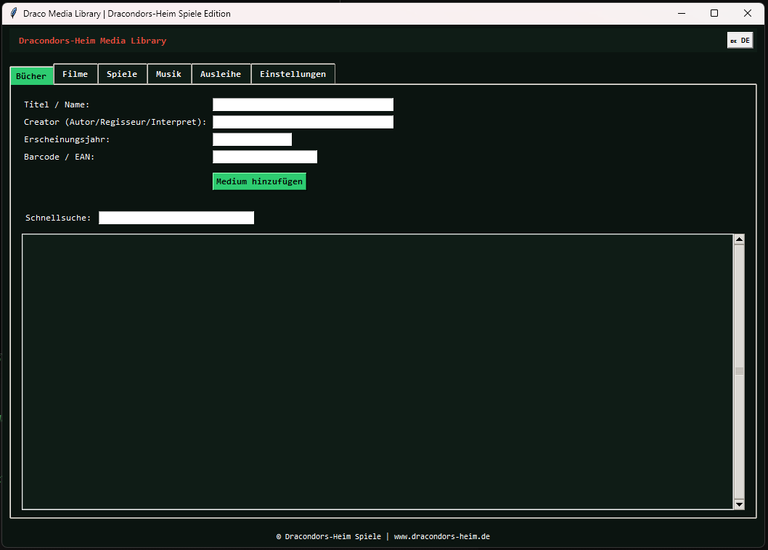This screenshot has height=550, width=768.
Task: Close the Draco Media Library window
Action: [x=748, y=13]
